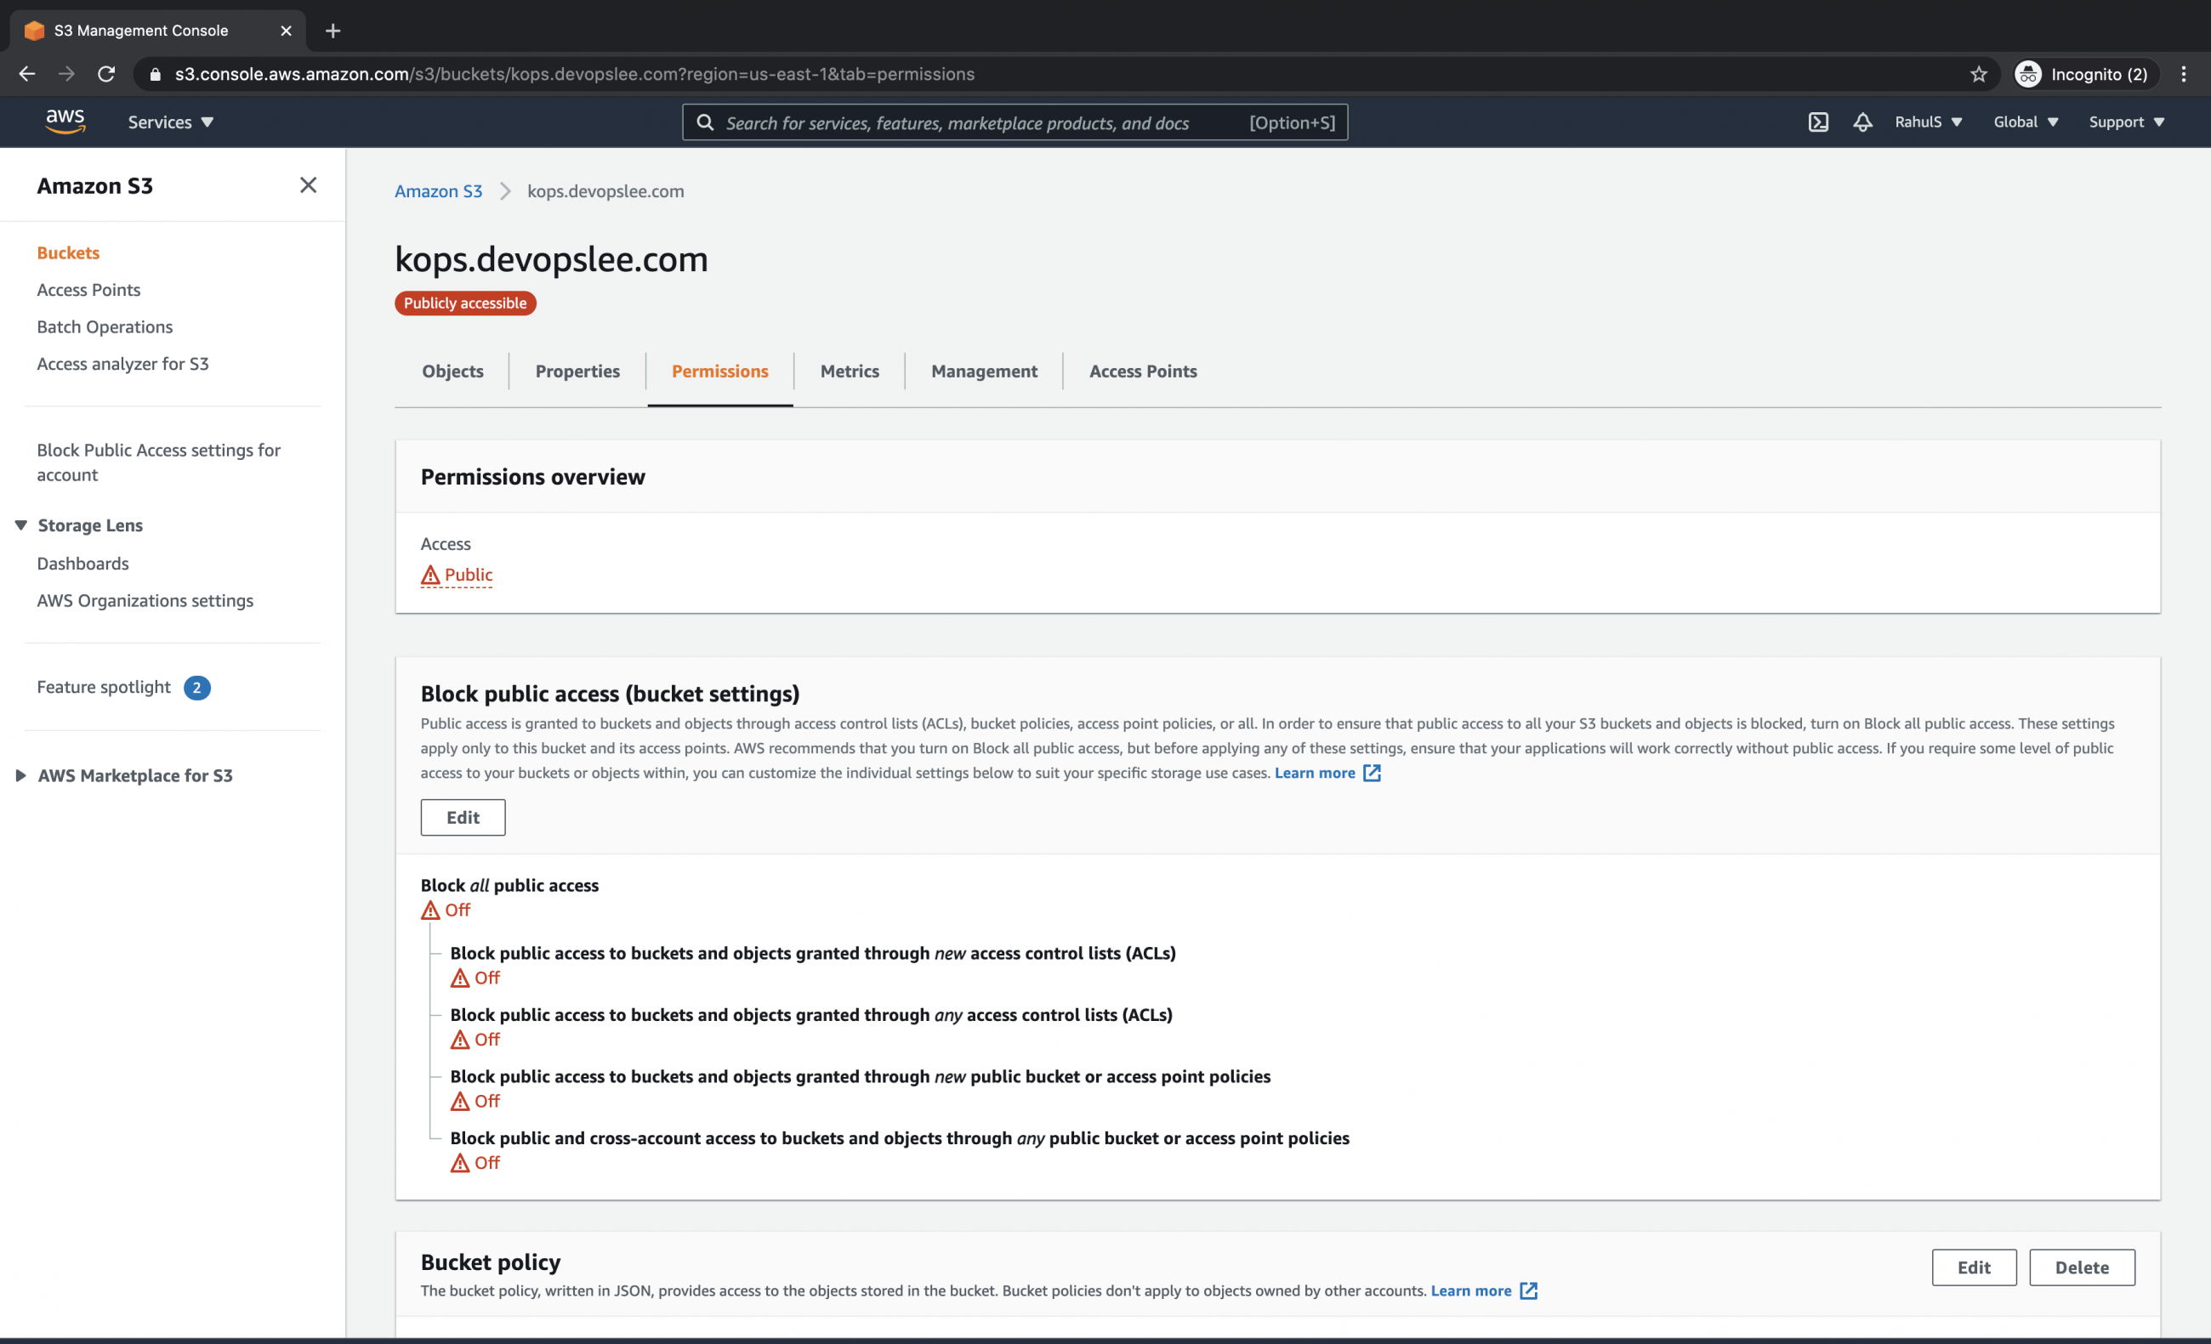Edit the Block public access settings

pos(462,817)
